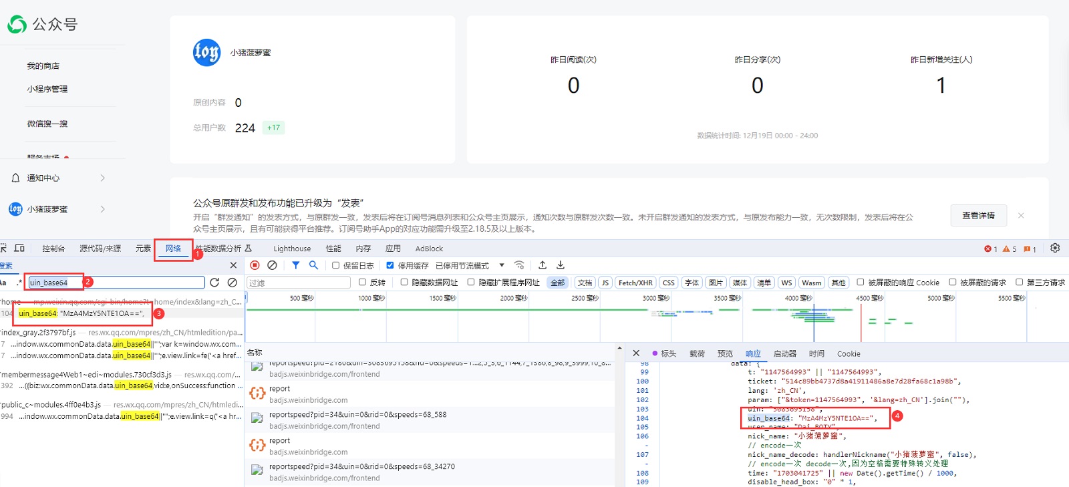Filter requests by WS type
This screenshot has width=1069, height=487.
[787, 283]
